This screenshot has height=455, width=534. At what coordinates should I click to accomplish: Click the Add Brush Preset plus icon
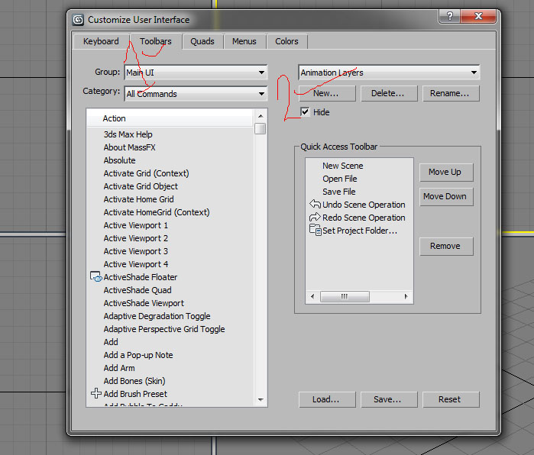[x=96, y=394]
